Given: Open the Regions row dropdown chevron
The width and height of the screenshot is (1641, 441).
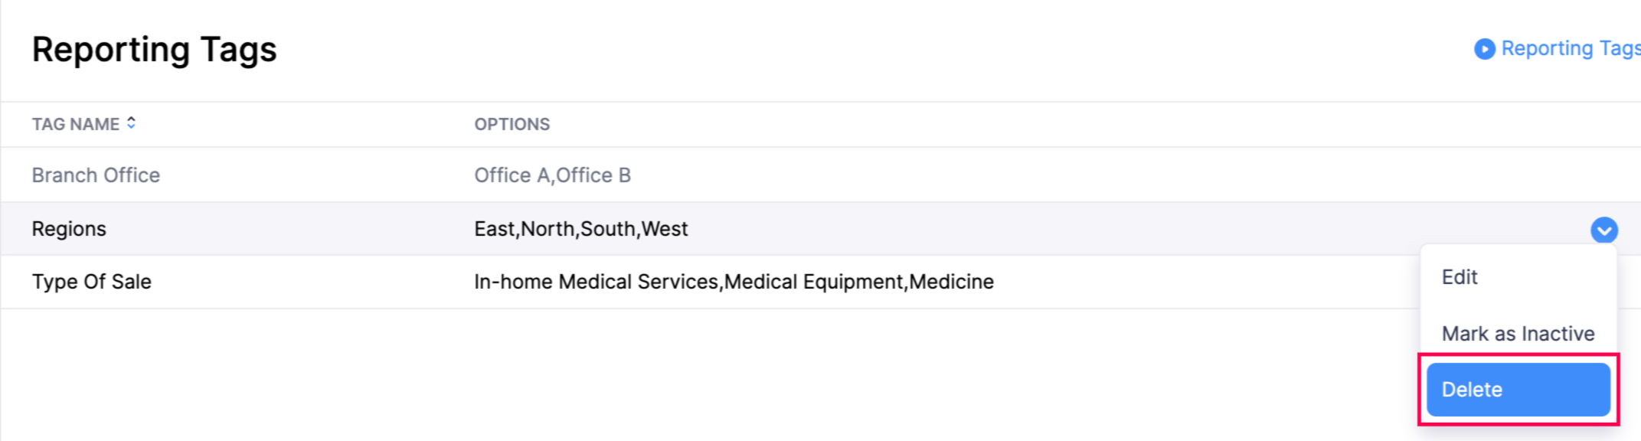Looking at the screenshot, I should coord(1603,230).
